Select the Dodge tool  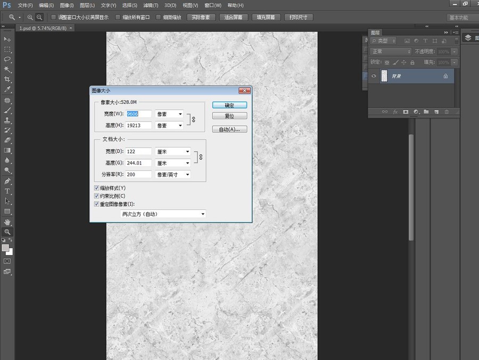pyautogui.click(x=7, y=170)
